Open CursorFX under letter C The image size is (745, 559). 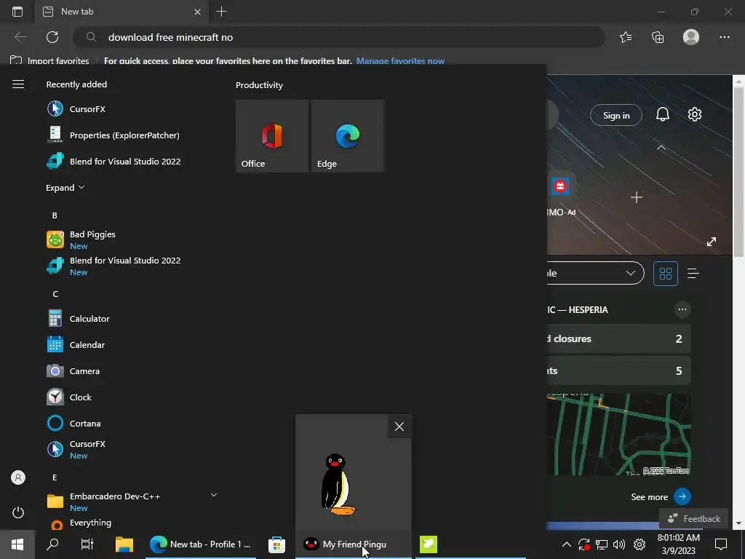tap(76, 449)
